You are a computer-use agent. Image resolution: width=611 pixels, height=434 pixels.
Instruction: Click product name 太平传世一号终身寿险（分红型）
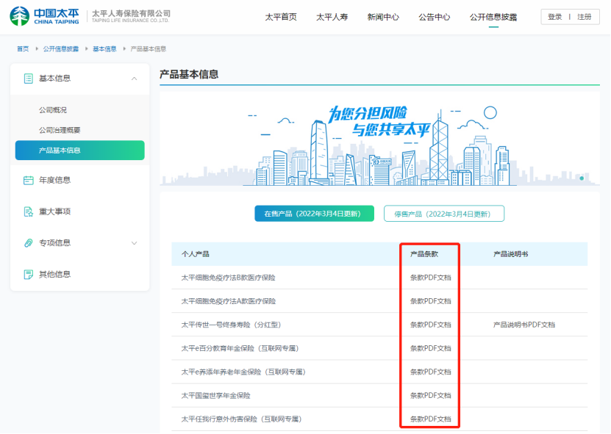tap(231, 325)
